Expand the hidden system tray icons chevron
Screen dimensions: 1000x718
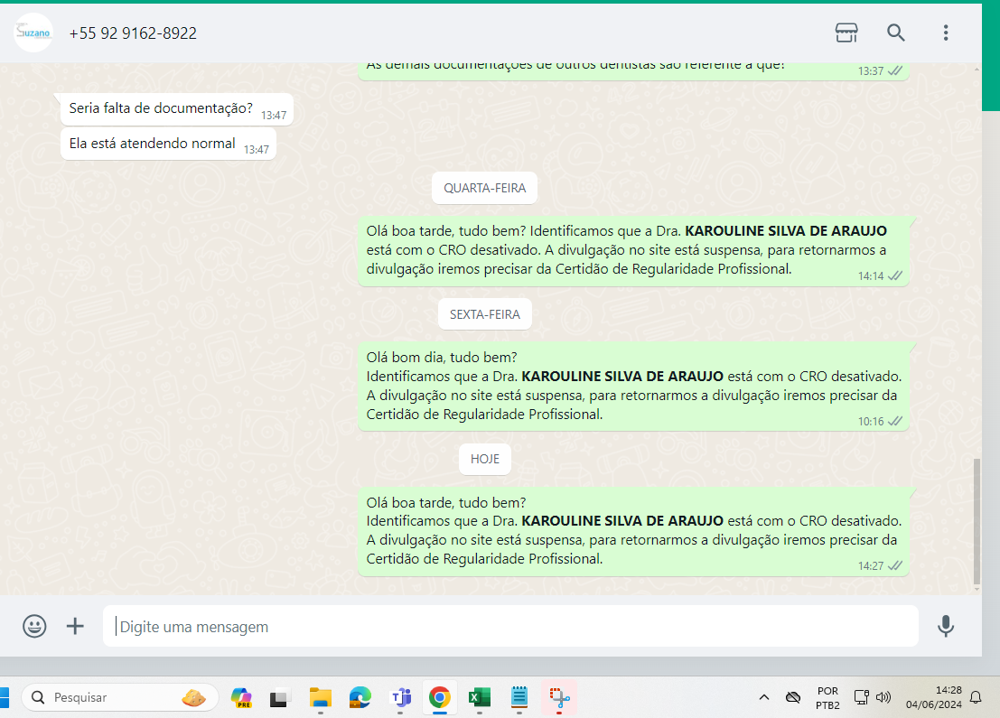[x=763, y=697]
